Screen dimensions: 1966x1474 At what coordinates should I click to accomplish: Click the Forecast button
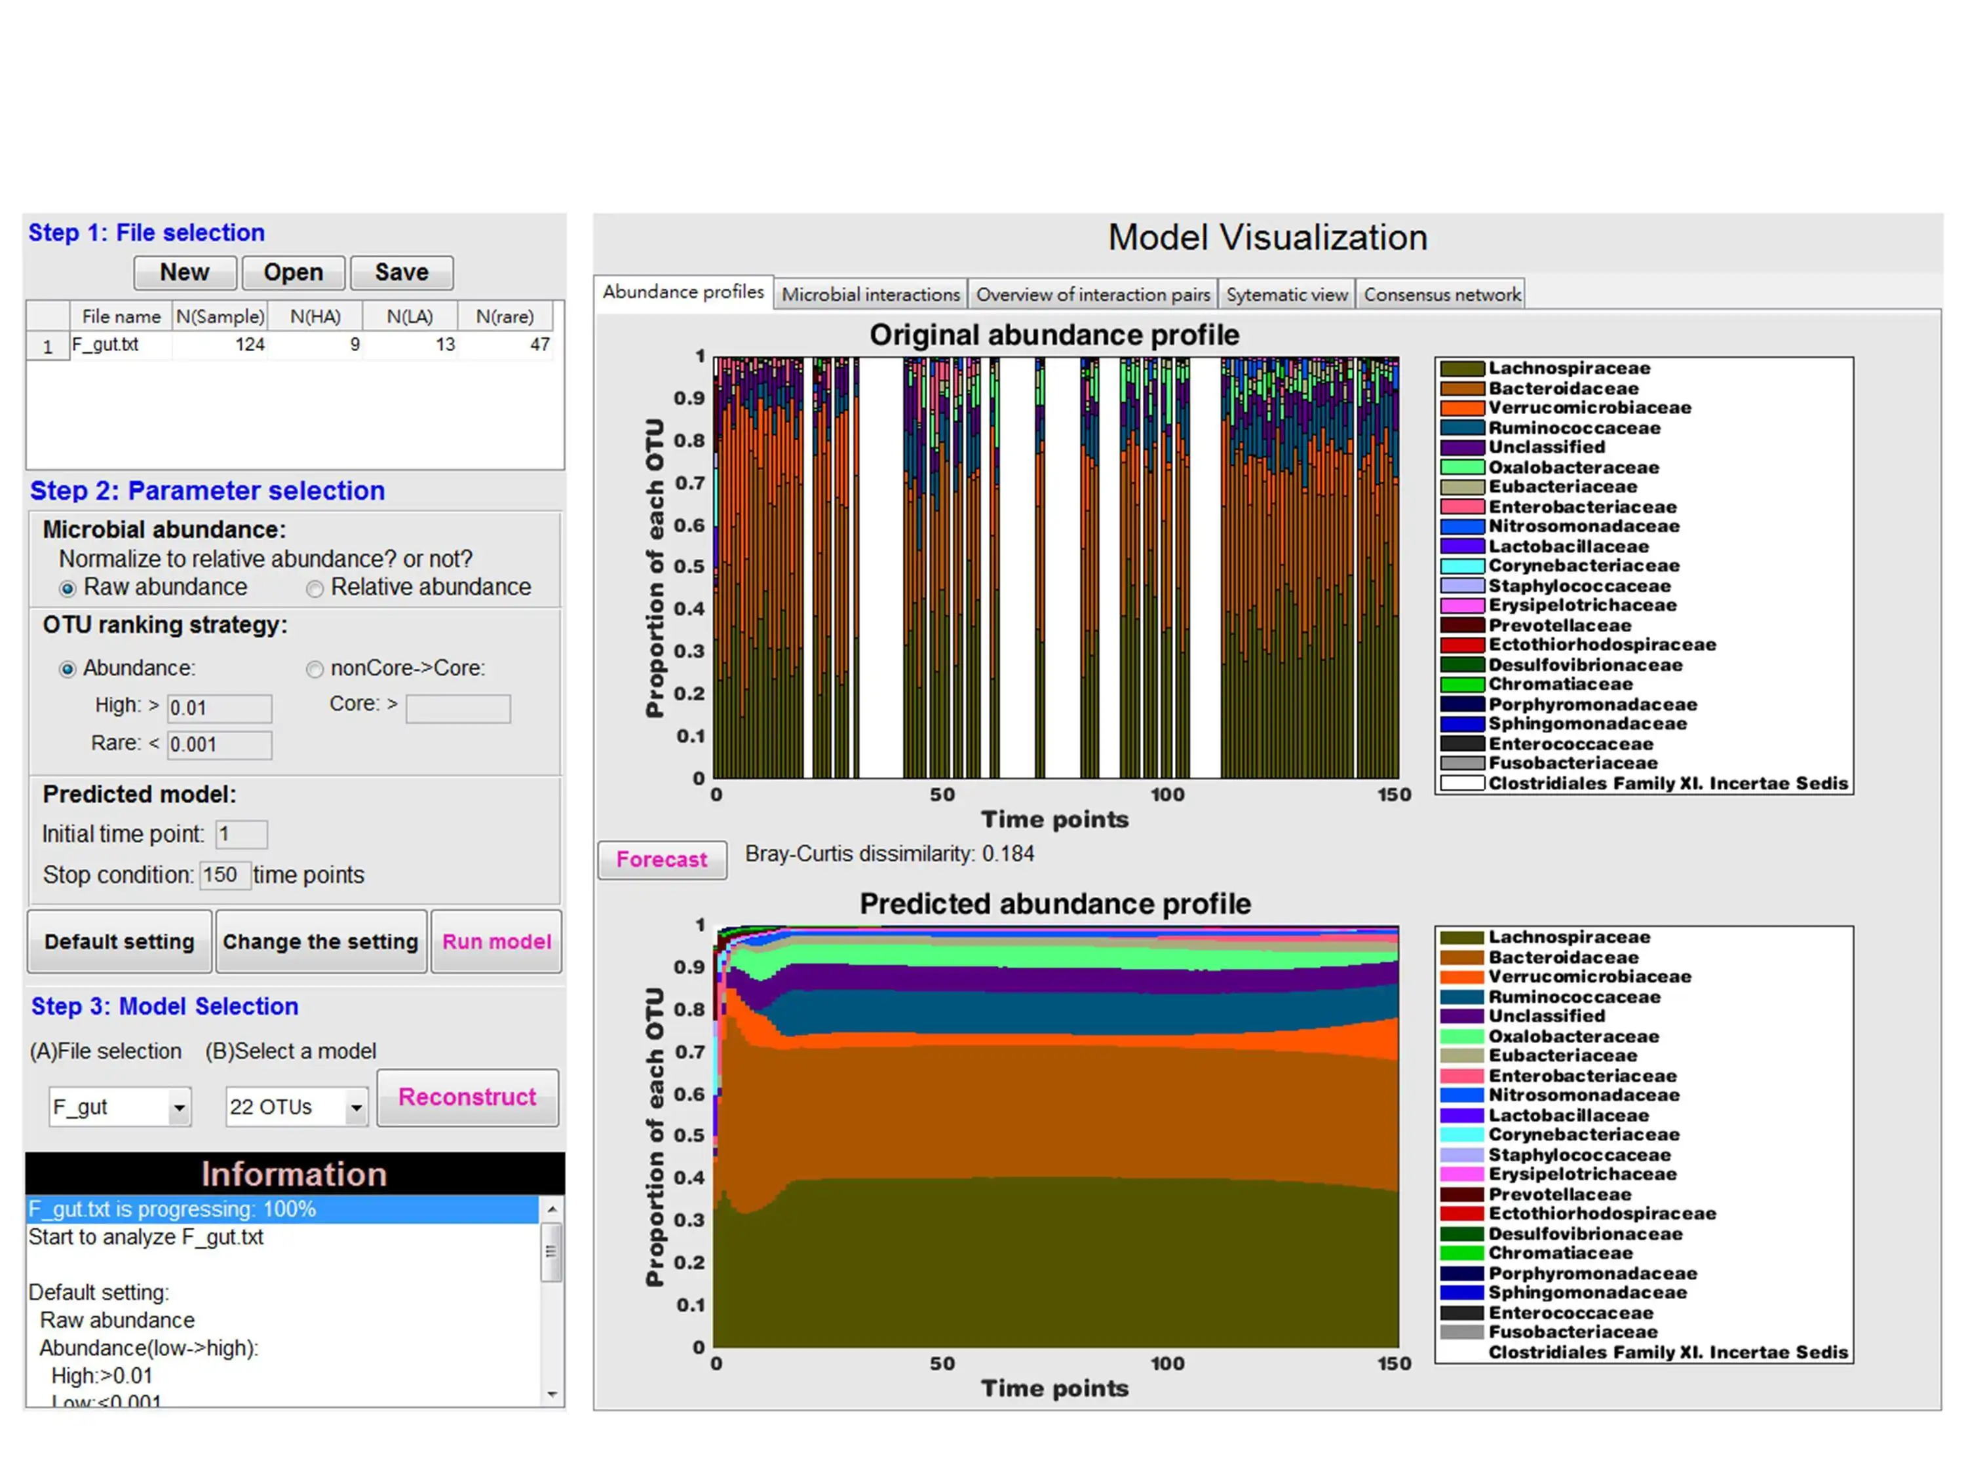click(662, 860)
